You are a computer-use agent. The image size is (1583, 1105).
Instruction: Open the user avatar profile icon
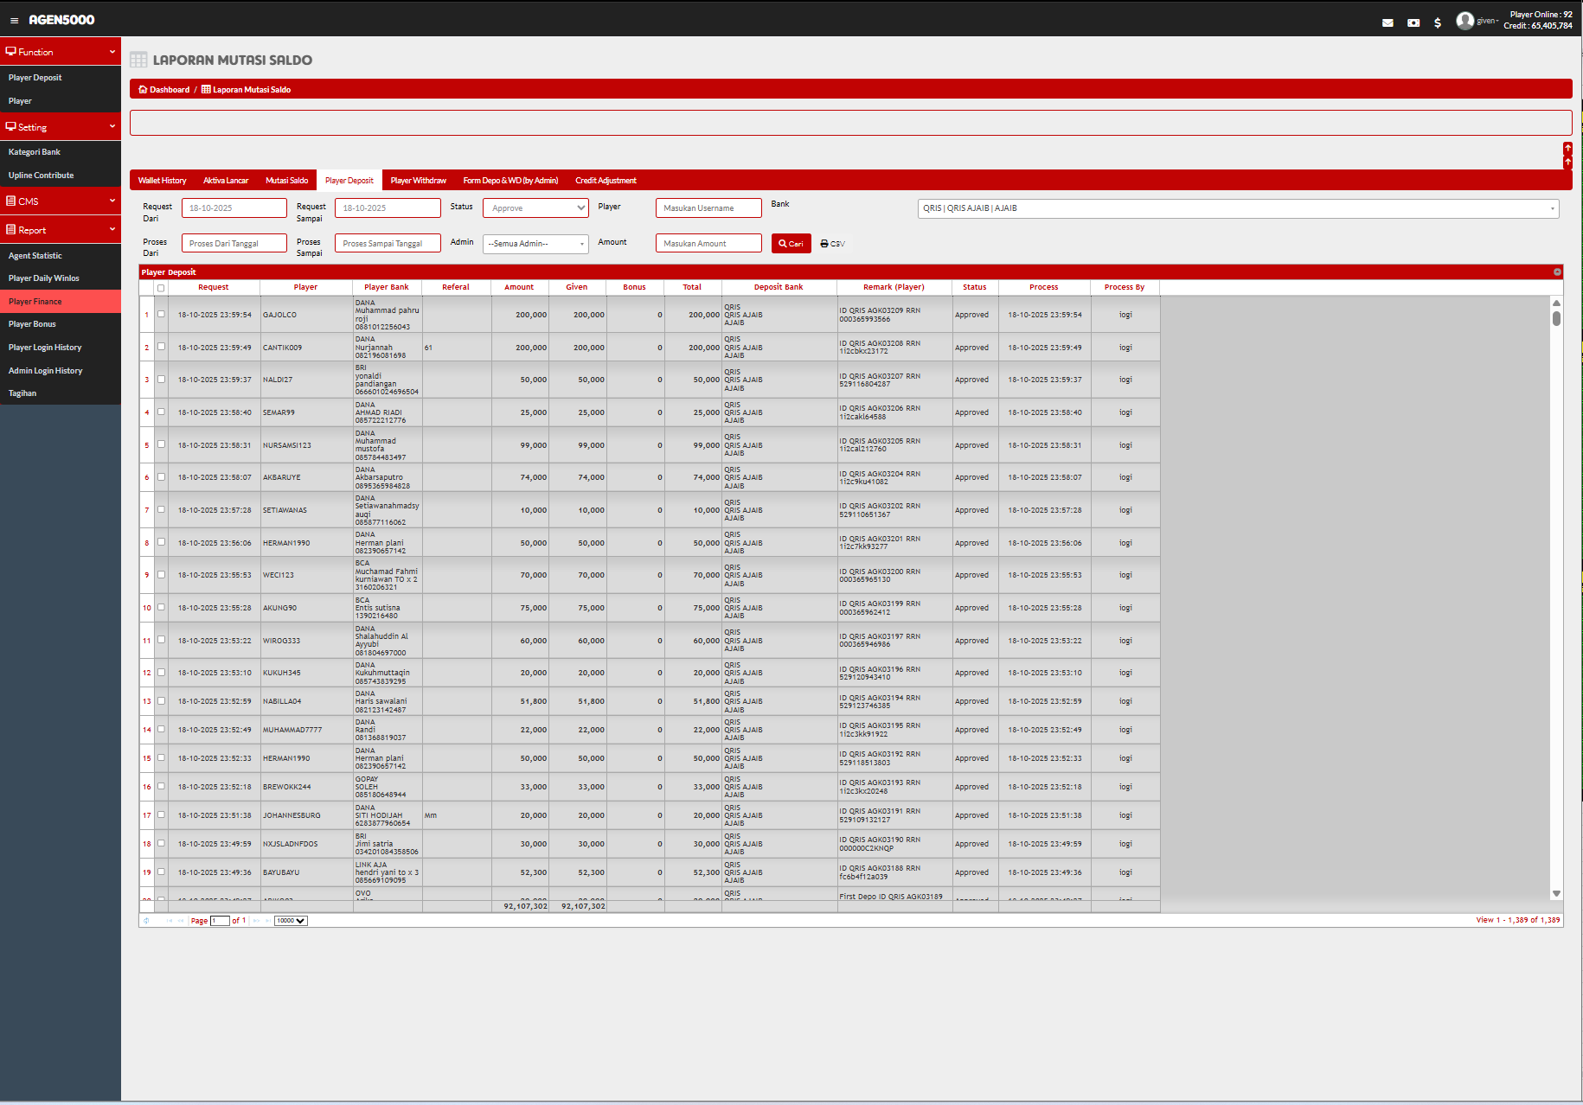[x=1464, y=21]
